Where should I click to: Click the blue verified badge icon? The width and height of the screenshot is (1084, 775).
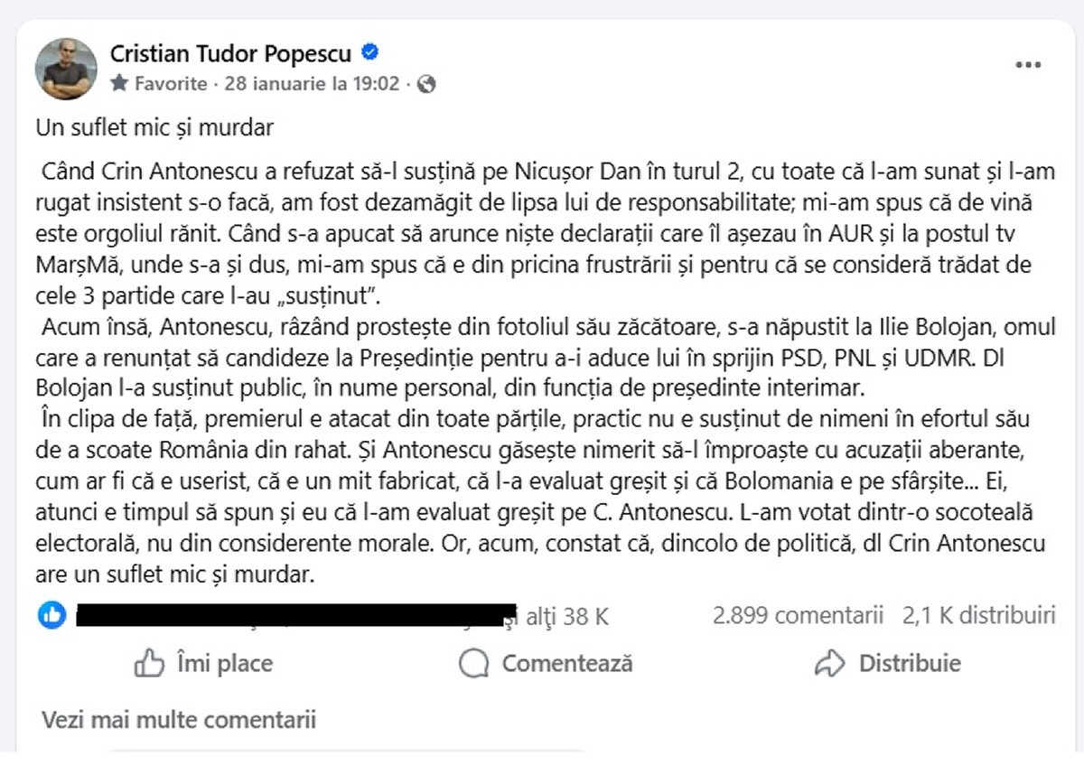coord(369,52)
